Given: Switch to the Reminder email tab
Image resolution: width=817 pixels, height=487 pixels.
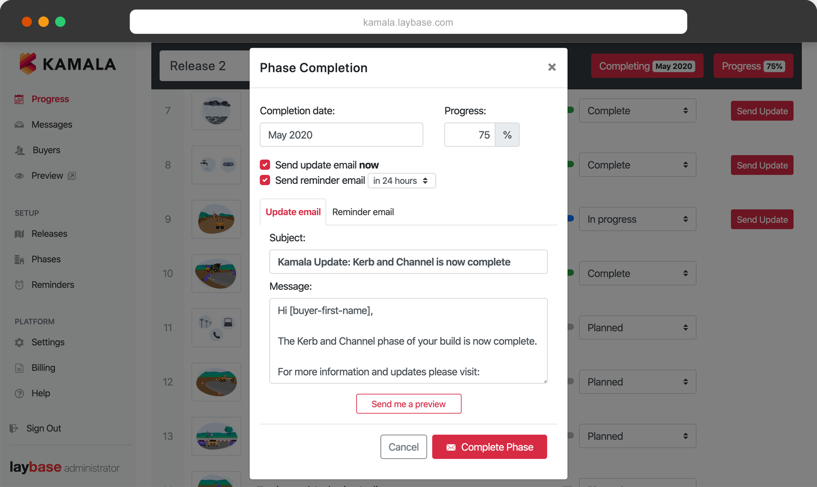Looking at the screenshot, I should click(x=363, y=212).
